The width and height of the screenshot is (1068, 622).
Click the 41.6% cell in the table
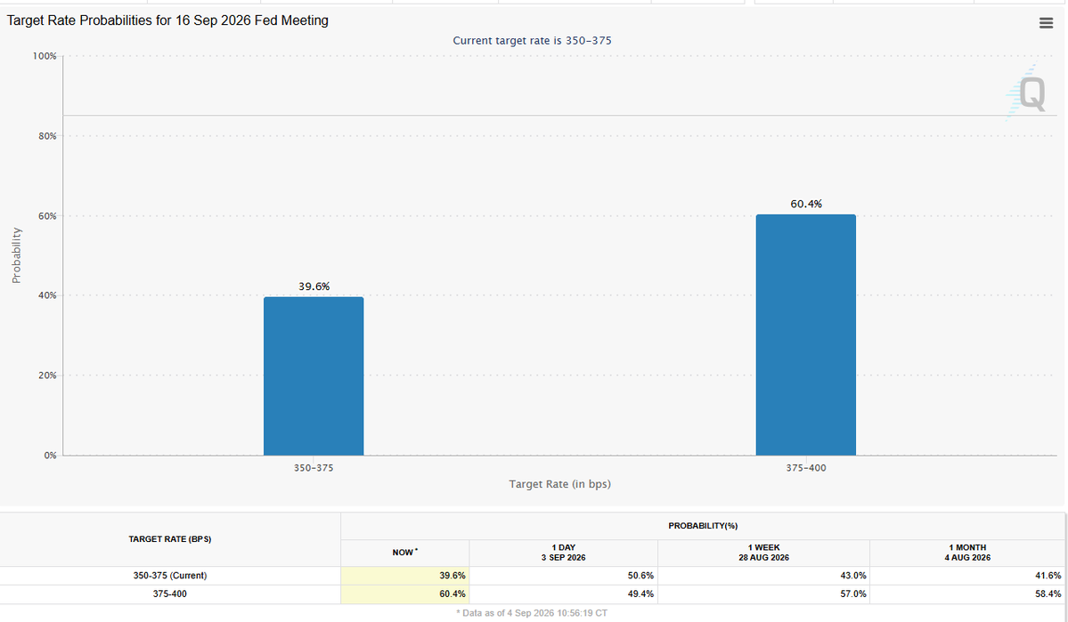point(967,576)
